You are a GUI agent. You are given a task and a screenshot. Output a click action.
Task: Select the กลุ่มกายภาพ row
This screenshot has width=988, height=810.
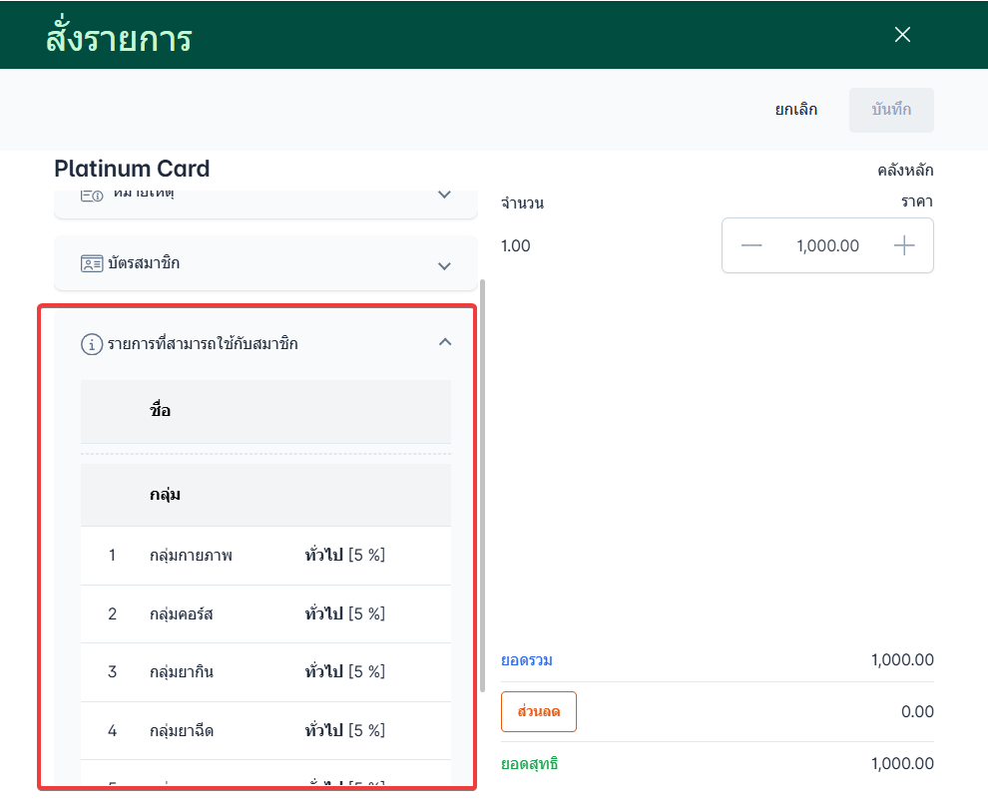265,556
